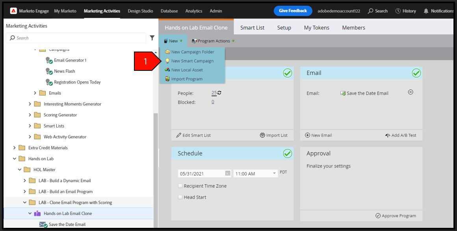457x231 pixels.
Task: Click the Give Feedback button
Action: 293,11
